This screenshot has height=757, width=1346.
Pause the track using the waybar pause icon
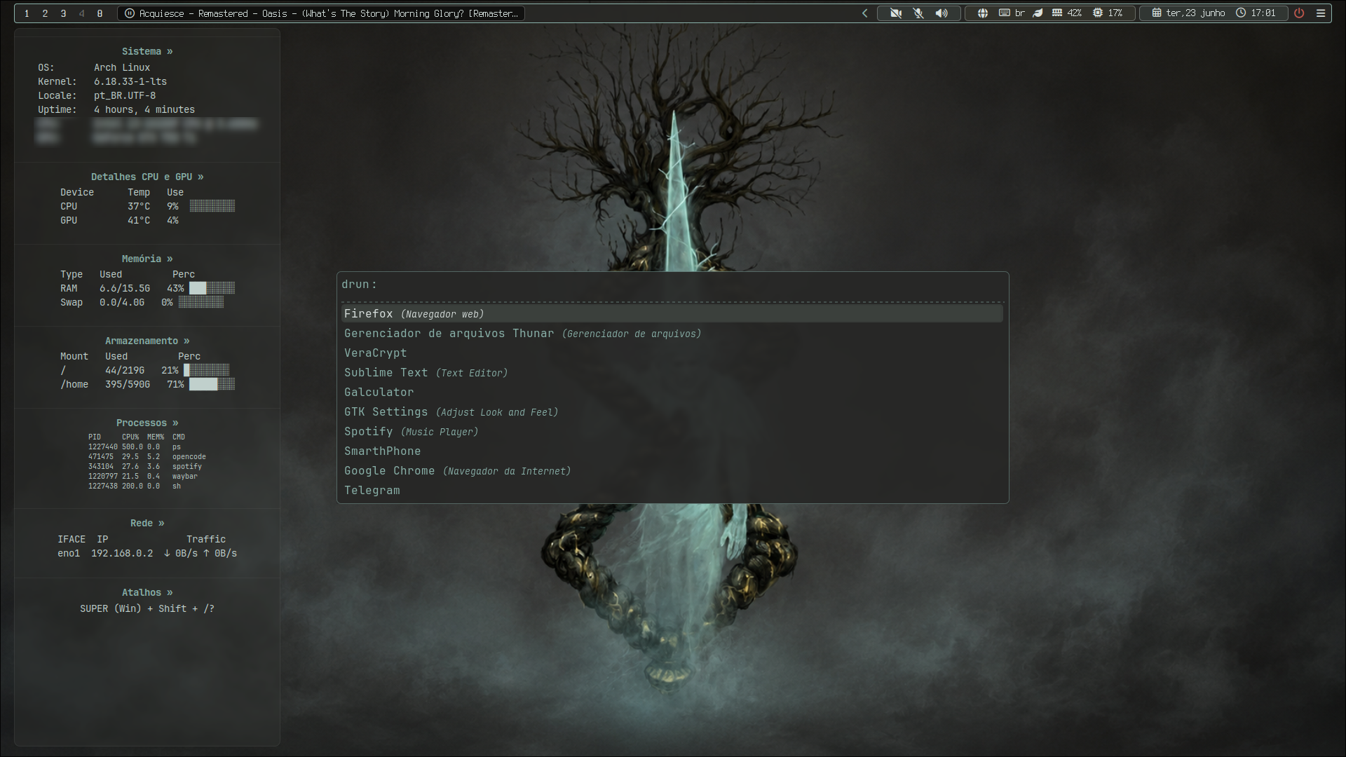coord(130,13)
